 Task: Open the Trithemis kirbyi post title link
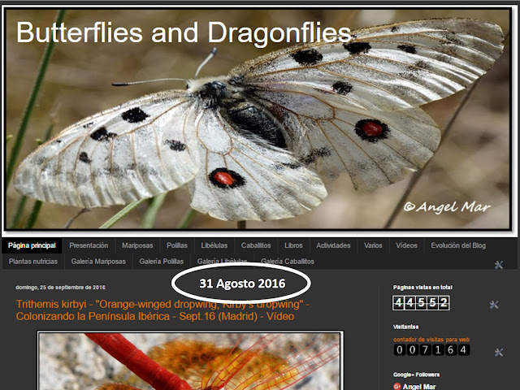pos(162,310)
